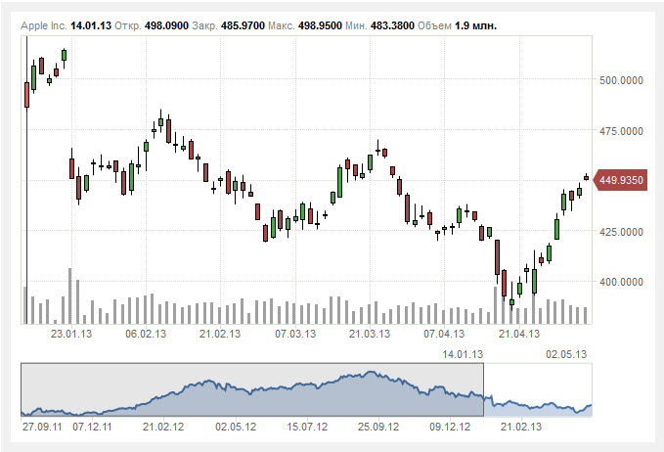Screen dimensions: 664x452
Task: Click the 21.02.13 navigator date label
Action: tap(521, 427)
